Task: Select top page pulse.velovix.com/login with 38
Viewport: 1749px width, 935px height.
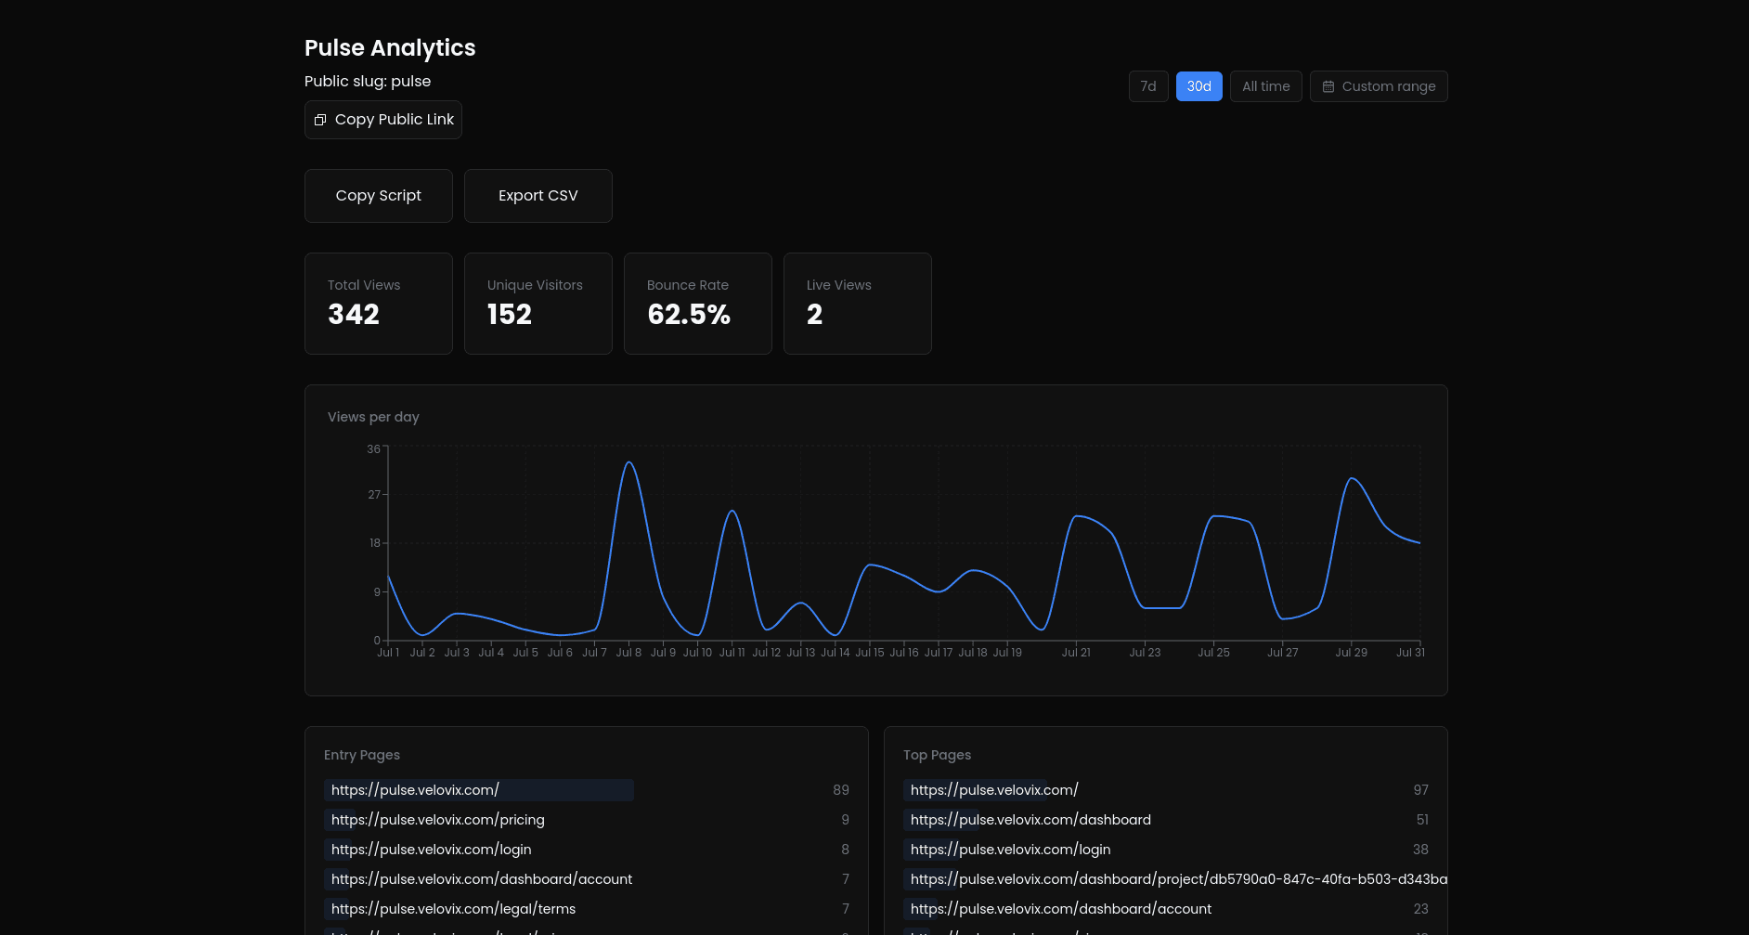Action: click(x=1166, y=850)
